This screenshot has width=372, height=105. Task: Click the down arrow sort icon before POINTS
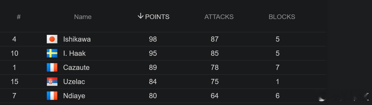pos(140,16)
